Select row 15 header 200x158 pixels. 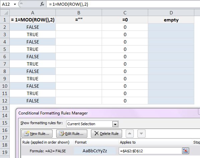(x=5, y=123)
